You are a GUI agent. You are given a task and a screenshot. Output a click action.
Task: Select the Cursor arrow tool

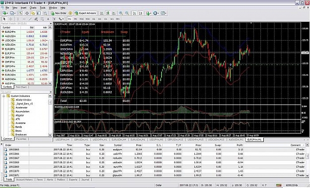click(4, 19)
